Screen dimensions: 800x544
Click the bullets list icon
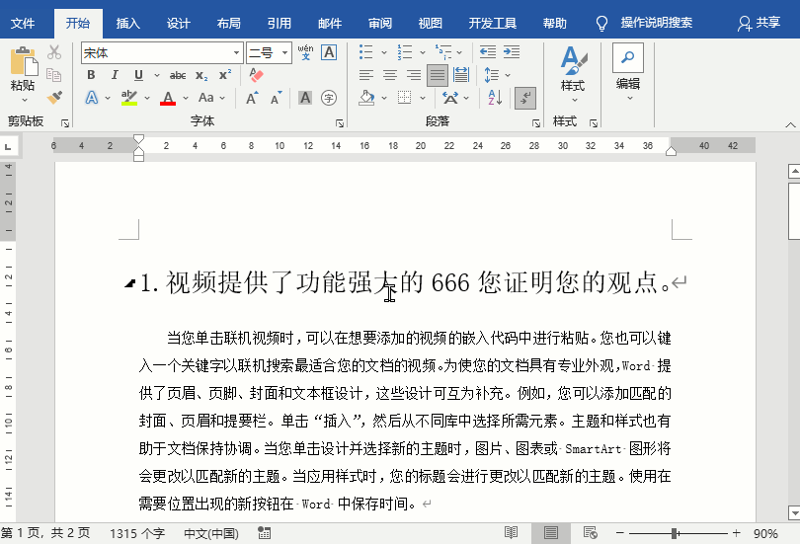365,52
